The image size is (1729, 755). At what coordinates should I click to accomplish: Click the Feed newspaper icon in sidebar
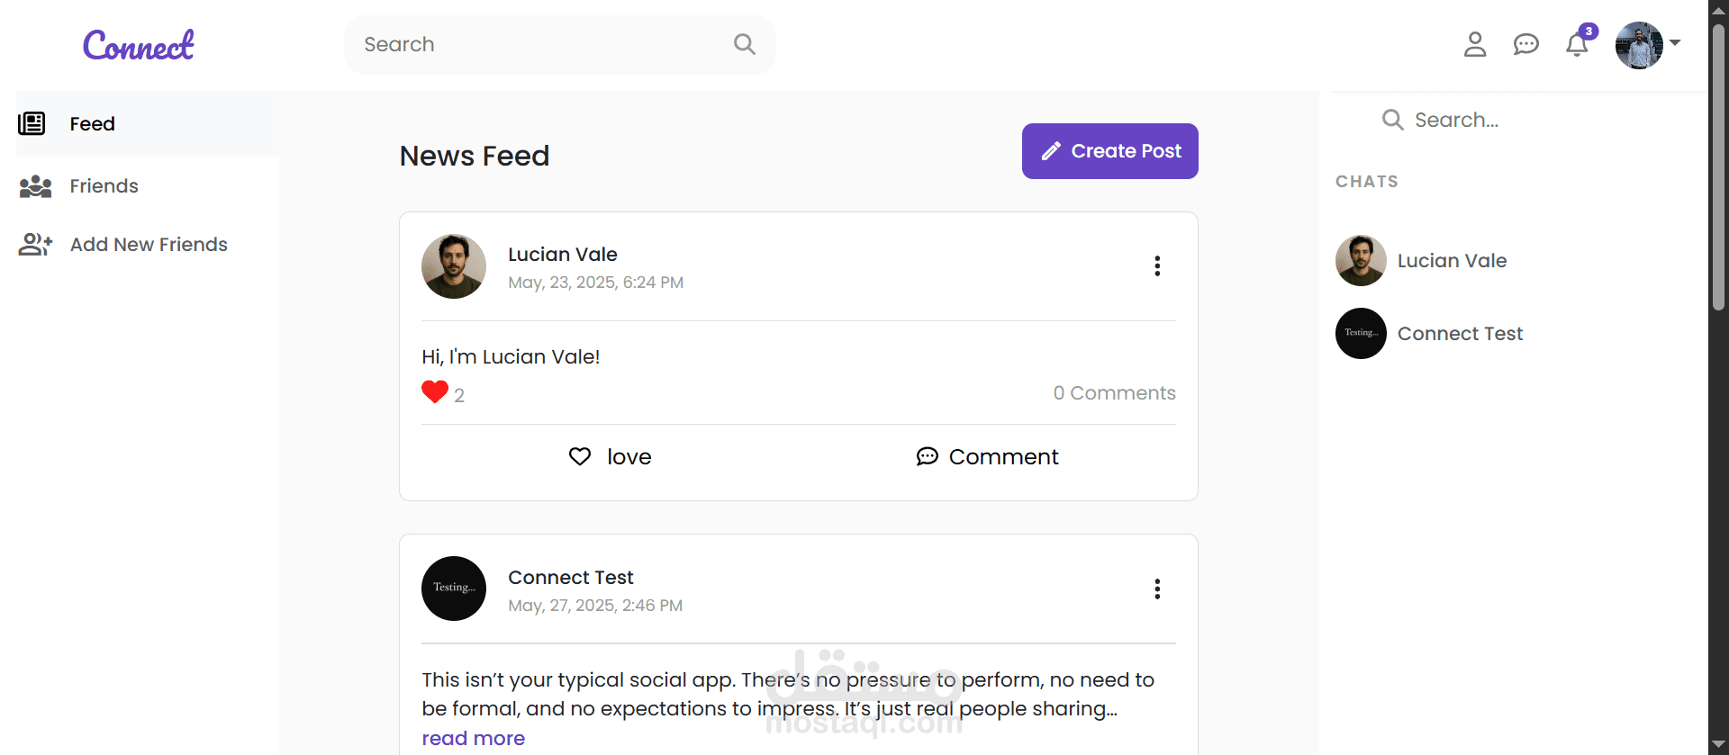pyautogui.click(x=32, y=123)
